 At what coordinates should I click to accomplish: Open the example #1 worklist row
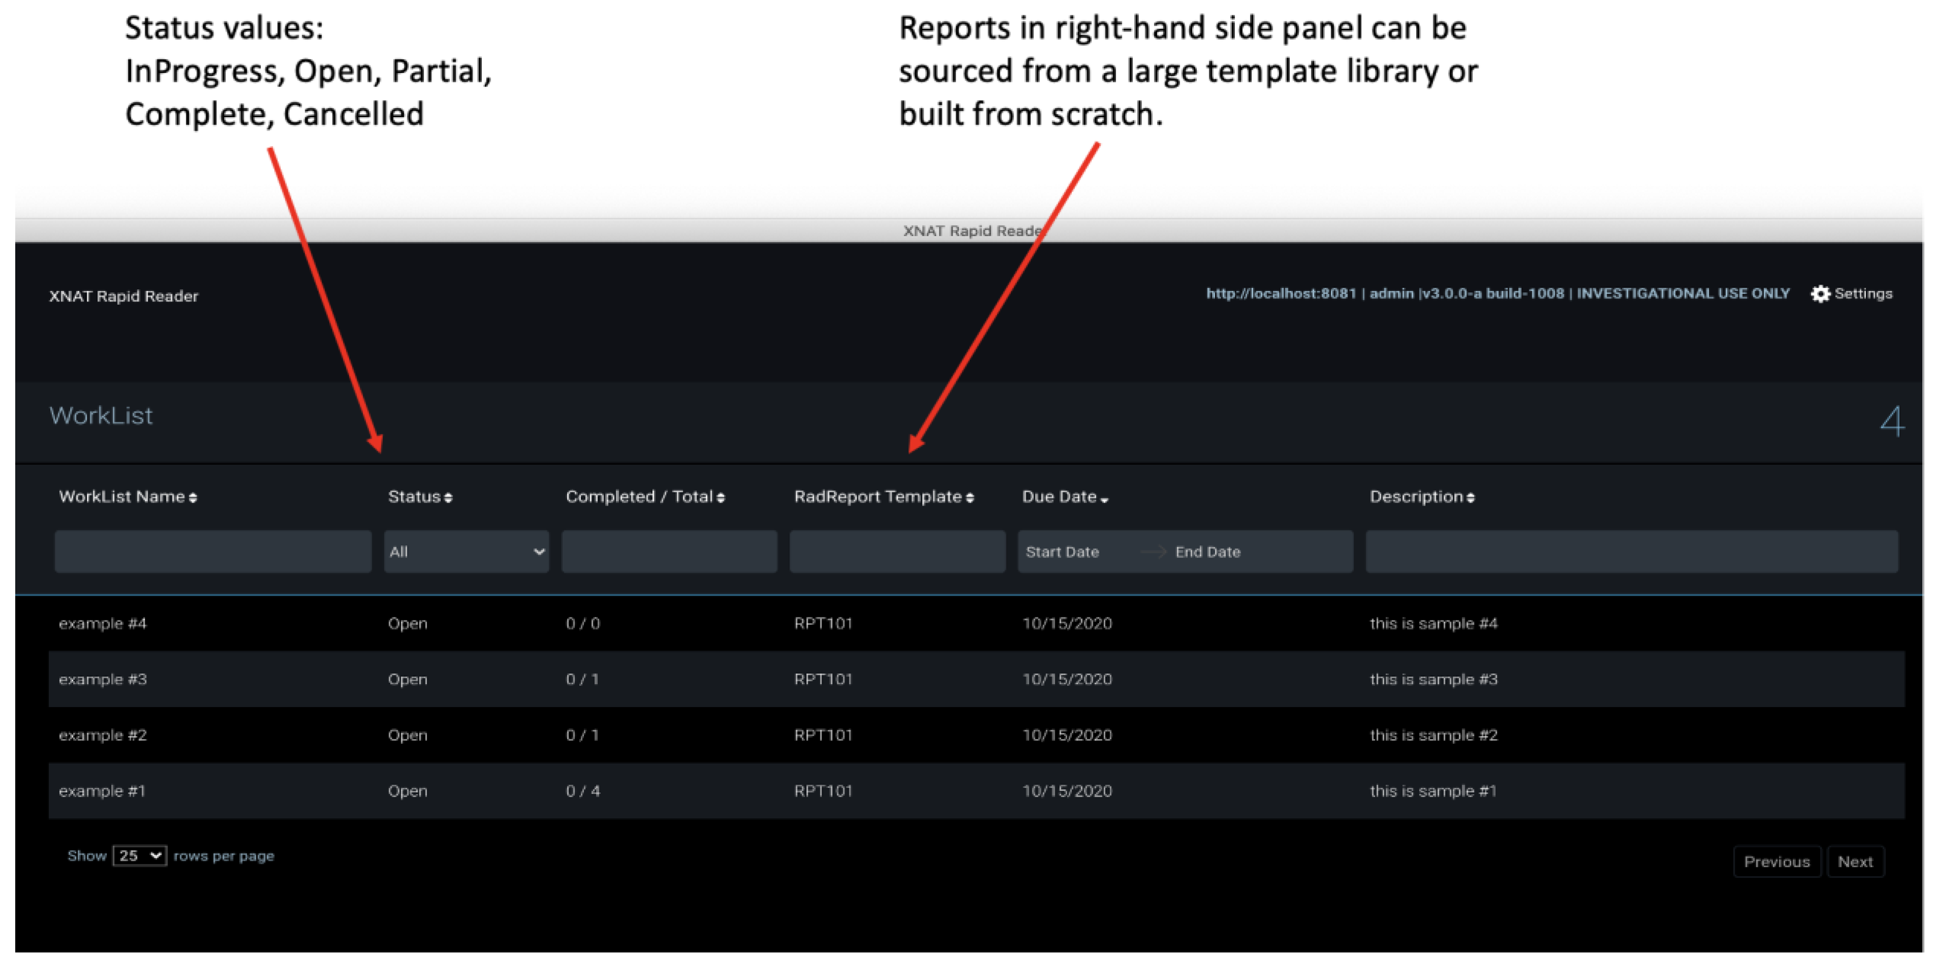click(x=102, y=790)
